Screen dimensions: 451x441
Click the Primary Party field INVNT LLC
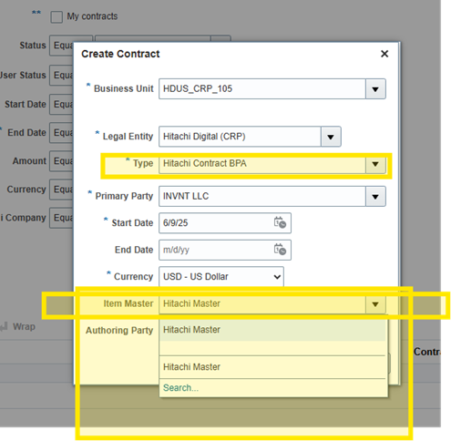(262, 197)
